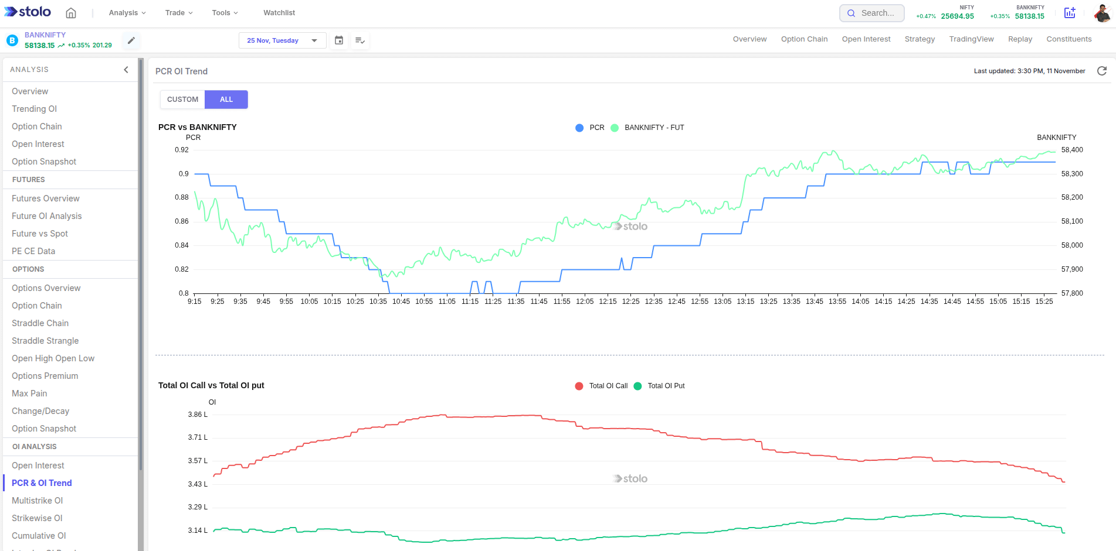Screen dimensions: 1116x551
Task: Select PCR & OI Trend in sidebar
Action: pyautogui.click(x=42, y=482)
